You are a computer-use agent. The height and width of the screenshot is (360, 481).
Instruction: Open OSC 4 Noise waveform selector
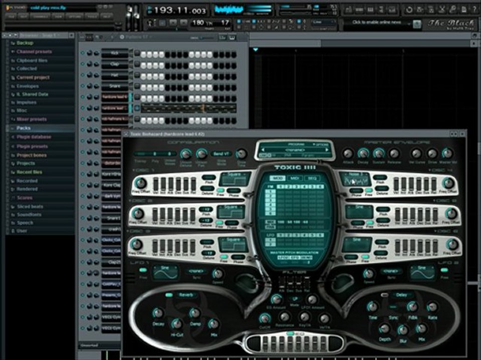pos(355,179)
